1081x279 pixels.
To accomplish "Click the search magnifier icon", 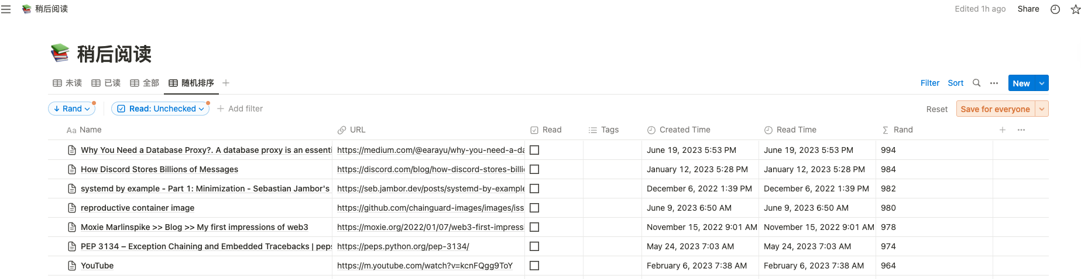I will pos(976,83).
